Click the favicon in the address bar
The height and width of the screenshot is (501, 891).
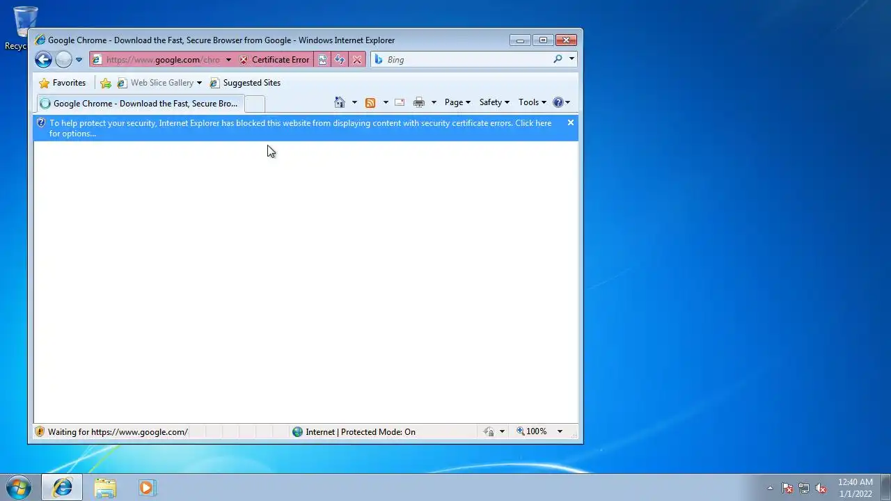(97, 60)
